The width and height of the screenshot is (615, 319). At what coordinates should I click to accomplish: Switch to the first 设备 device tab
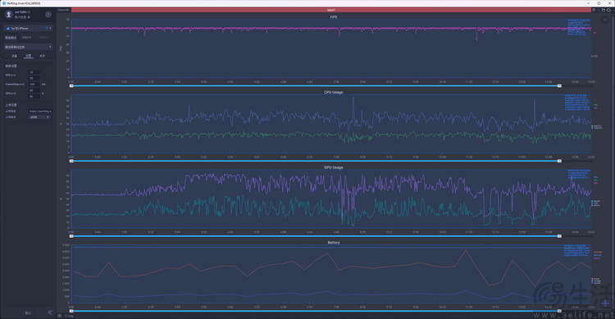tap(15, 56)
